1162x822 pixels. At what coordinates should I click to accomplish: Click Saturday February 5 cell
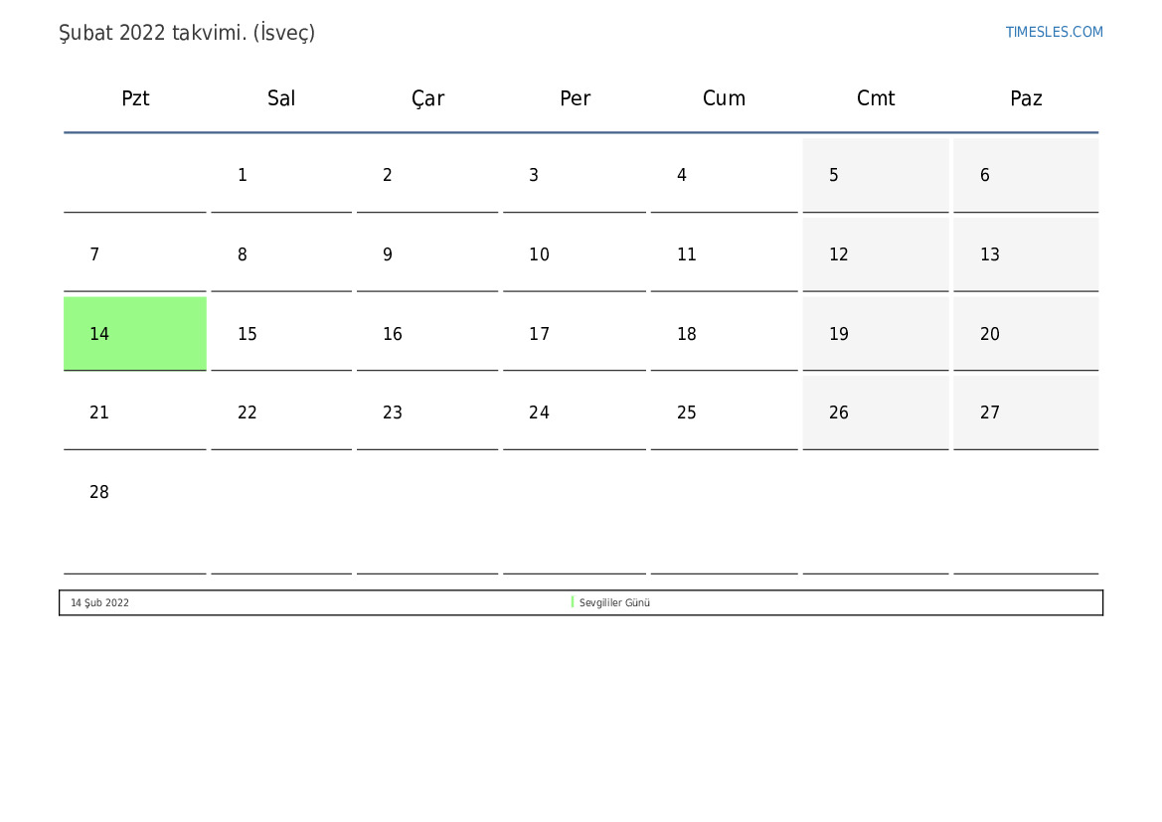pos(875,176)
